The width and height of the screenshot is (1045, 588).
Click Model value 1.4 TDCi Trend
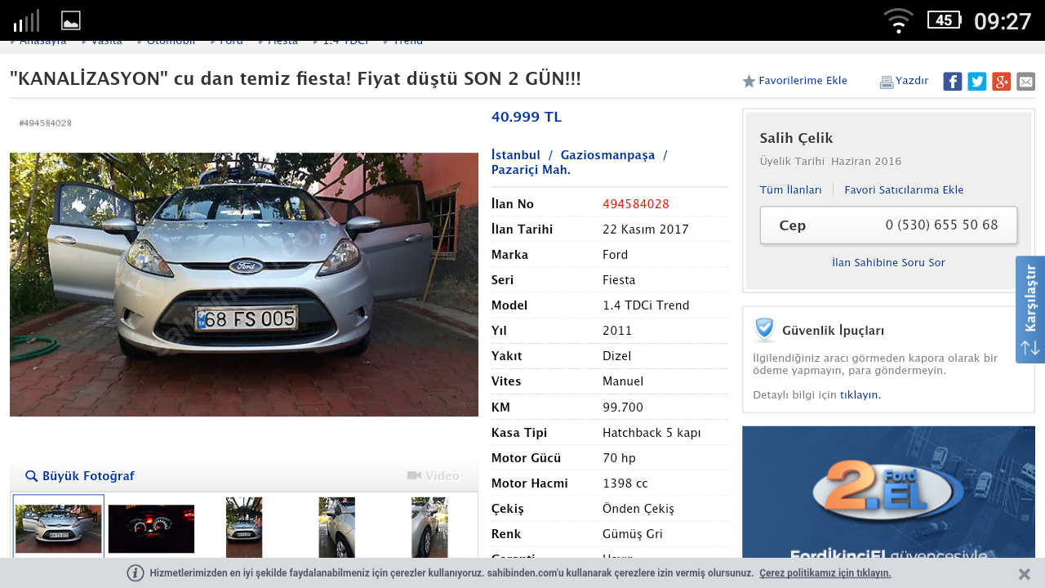click(646, 305)
